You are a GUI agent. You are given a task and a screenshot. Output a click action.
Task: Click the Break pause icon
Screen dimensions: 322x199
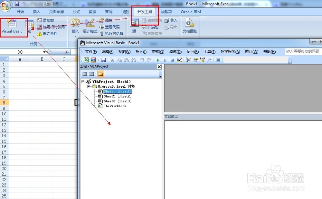tap(165, 60)
